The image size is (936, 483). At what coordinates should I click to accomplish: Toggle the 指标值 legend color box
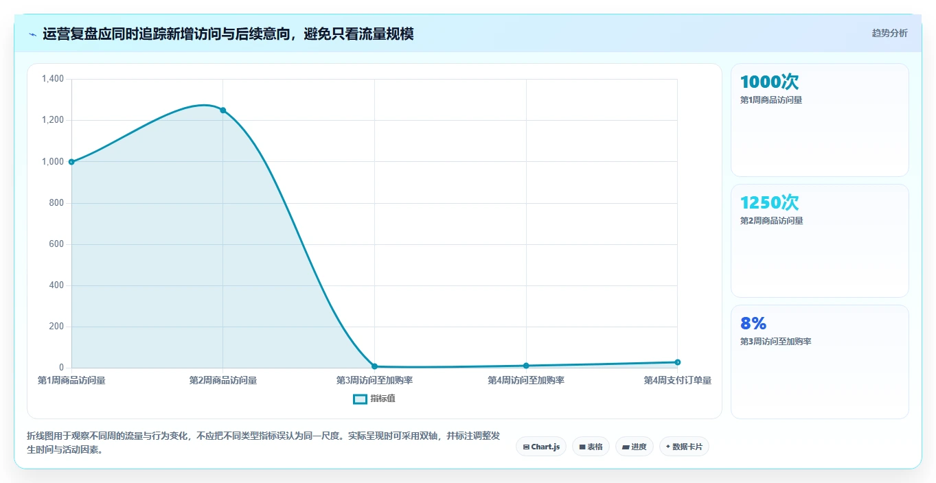[x=360, y=399]
